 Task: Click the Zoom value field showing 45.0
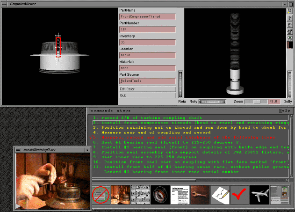coord(273,101)
